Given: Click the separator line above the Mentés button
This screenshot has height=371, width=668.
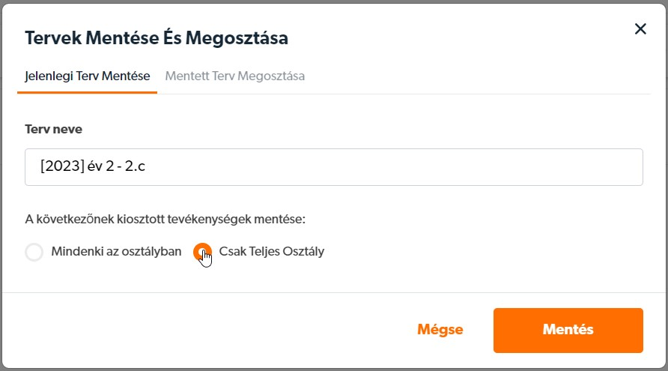Looking at the screenshot, I should point(333,292).
